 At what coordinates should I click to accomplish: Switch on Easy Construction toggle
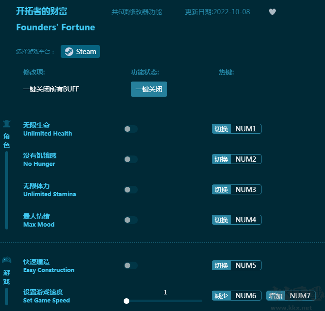coord(130,265)
